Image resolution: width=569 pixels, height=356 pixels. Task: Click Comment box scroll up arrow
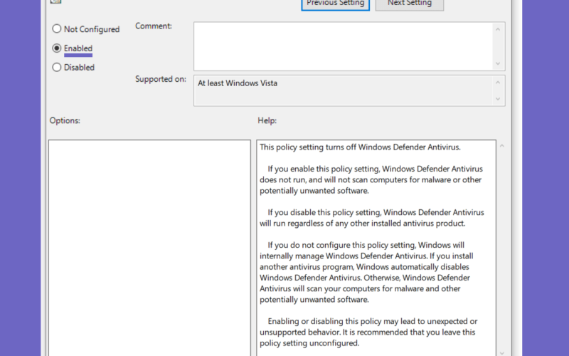[x=498, y=29]
